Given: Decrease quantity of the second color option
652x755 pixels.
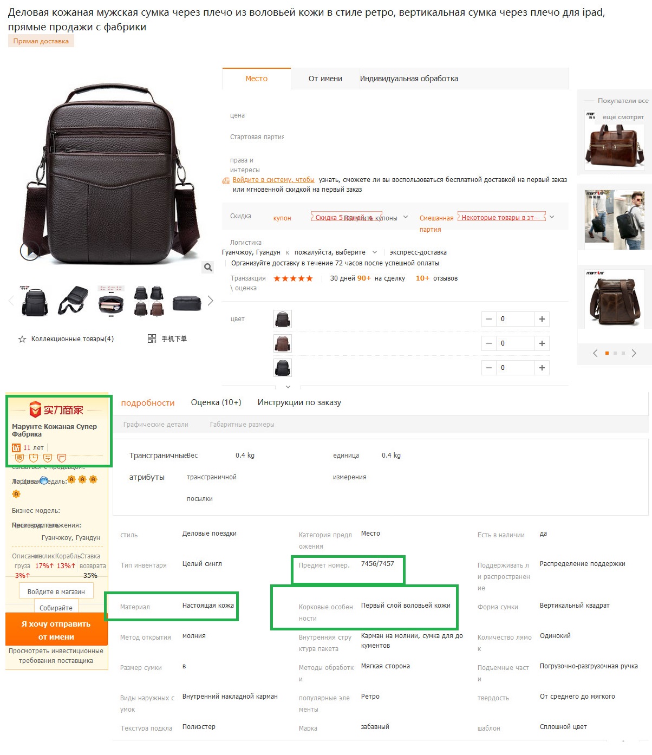Looking at the screenshot, I should (489, 343).
